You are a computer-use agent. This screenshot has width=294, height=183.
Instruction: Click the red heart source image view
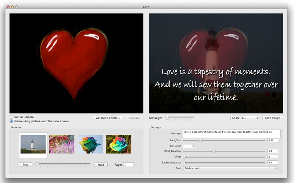(x=76, y=63)
